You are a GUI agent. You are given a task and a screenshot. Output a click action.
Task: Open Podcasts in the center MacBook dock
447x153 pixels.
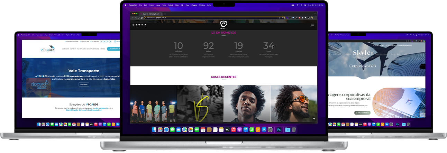pyautogui.click(x=240, y=130)
